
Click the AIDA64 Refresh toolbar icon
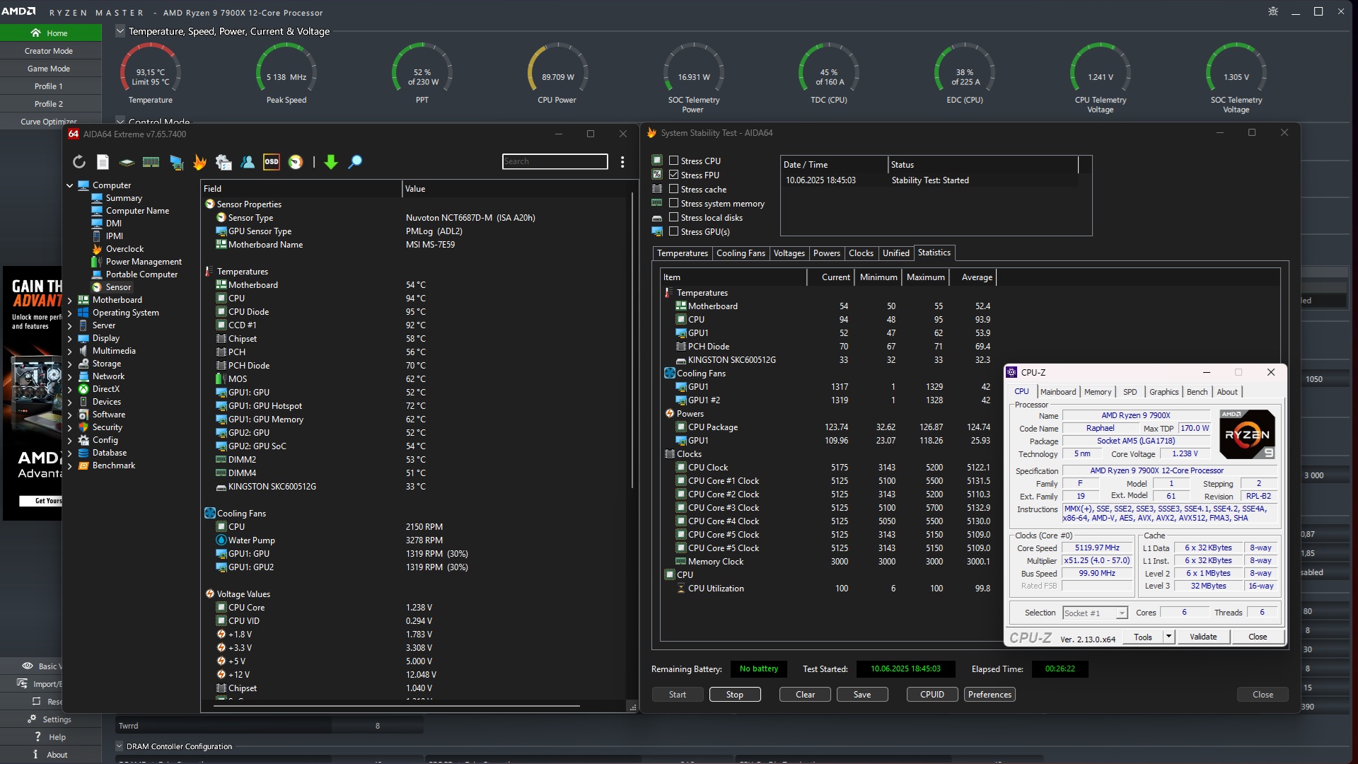coord(79,162)
